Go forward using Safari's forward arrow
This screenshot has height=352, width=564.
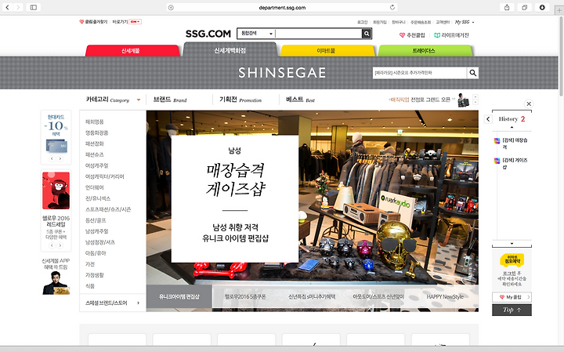pos(18,7)
